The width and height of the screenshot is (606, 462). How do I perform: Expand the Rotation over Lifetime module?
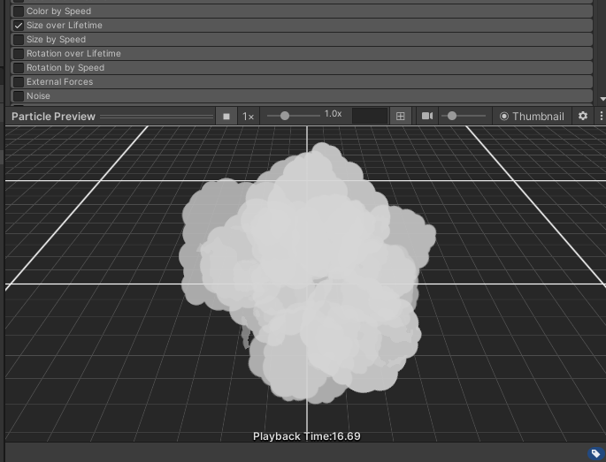click(73, 54)
